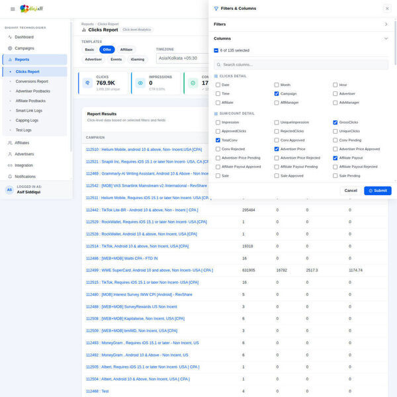Click the Affiliates people icon

coord(10,143)
